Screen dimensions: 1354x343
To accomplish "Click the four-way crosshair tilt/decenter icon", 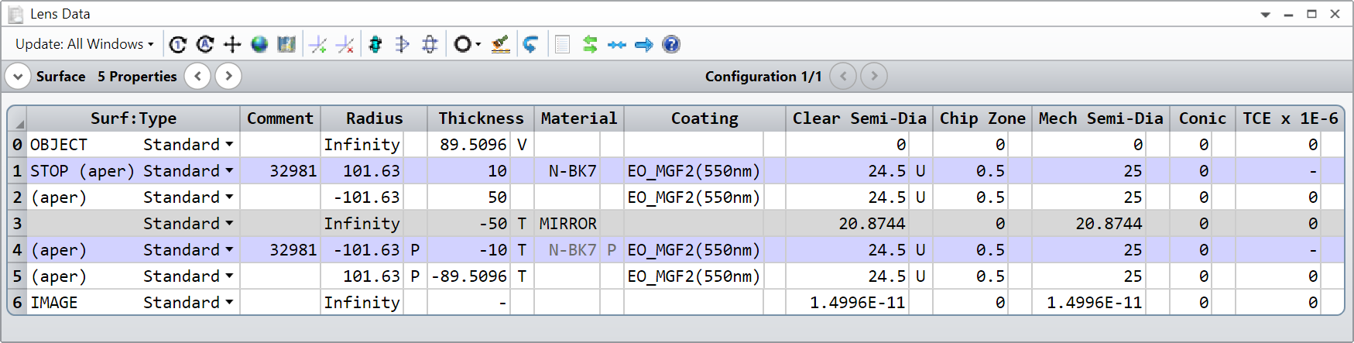I will (232, 45).
